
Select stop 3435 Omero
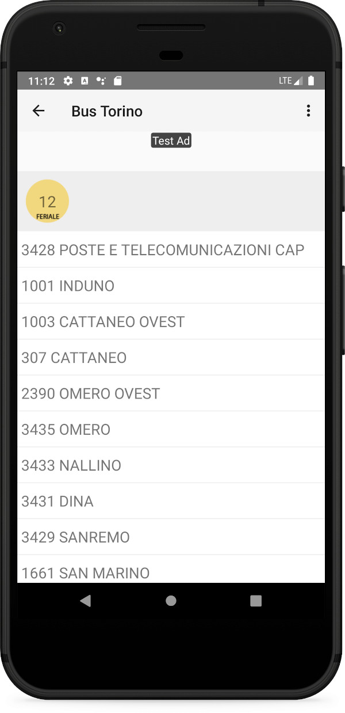pyautogui.click(x=171, y=430)
